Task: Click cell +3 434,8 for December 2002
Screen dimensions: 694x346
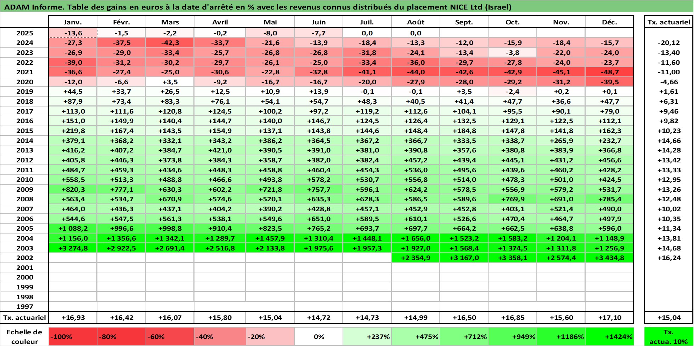Action: tap(609, 258)
